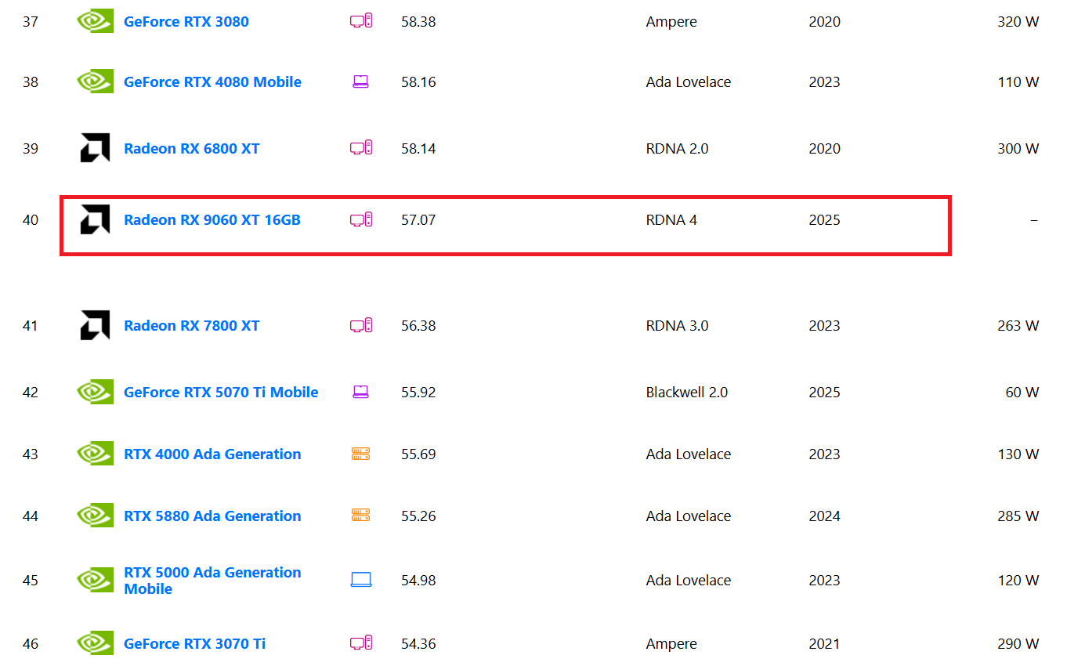Screen dimensions: 1085x666
Task: Click the score 58.38
Action: (x=418, y=22)
